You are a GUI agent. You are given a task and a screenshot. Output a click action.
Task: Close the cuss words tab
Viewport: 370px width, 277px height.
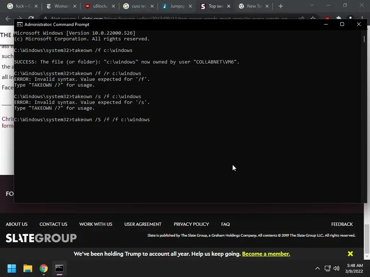(x=152, y=6)
